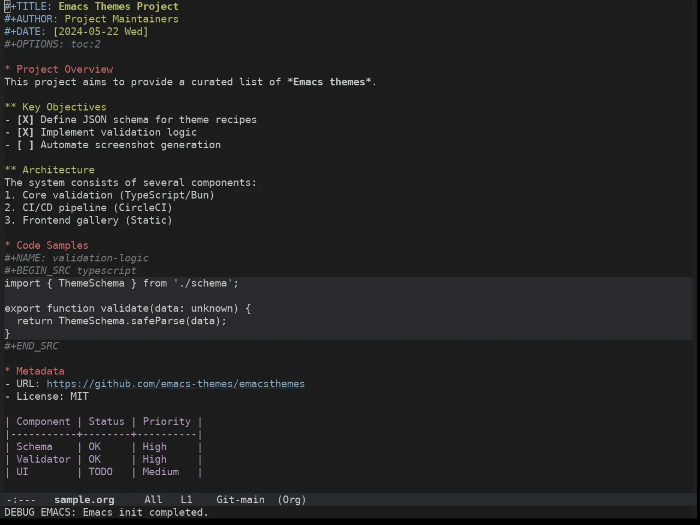Screen dimensions: 700x525
Task: Place cursor on #+TITLE: Emacs Themes Project
Action: [91, 7]
